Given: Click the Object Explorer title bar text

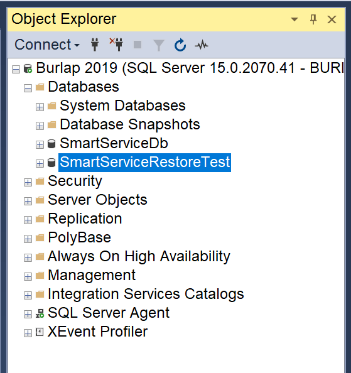Looking at the screenshot, I should 64,19.
